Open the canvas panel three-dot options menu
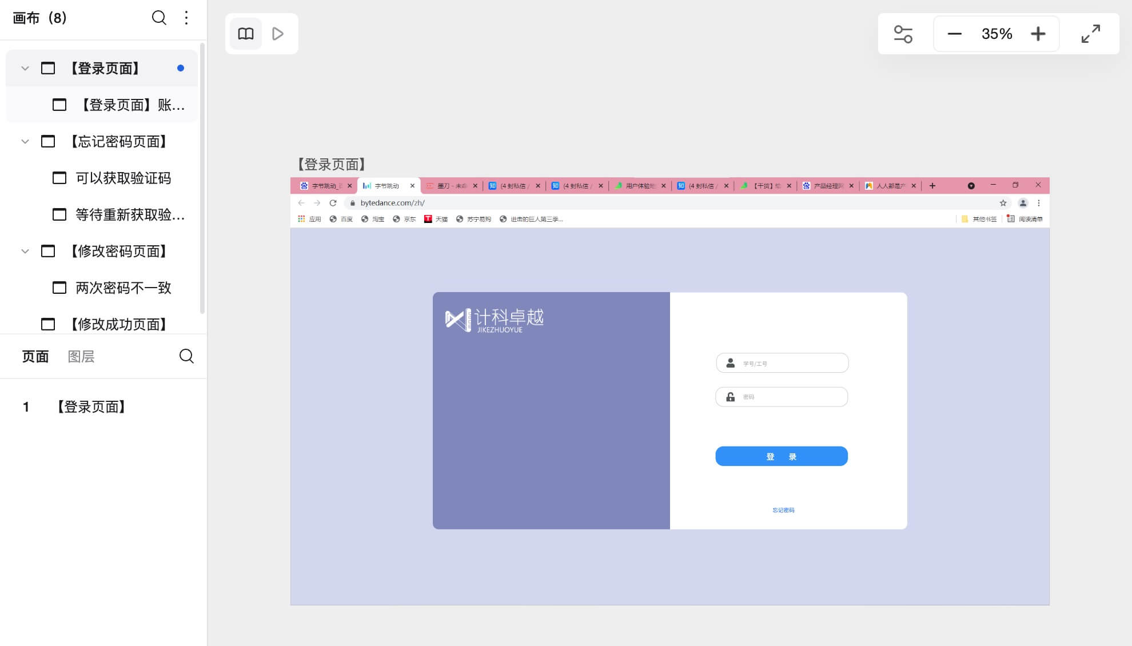This screenshot has width=1132, height=646. pos(186,18)
